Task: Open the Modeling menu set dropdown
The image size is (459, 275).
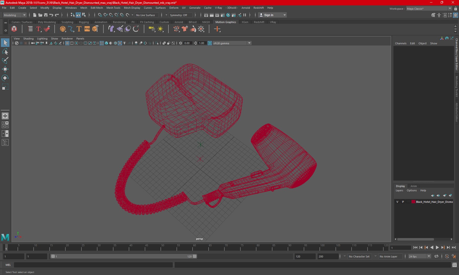Action: tap(15, 15)
